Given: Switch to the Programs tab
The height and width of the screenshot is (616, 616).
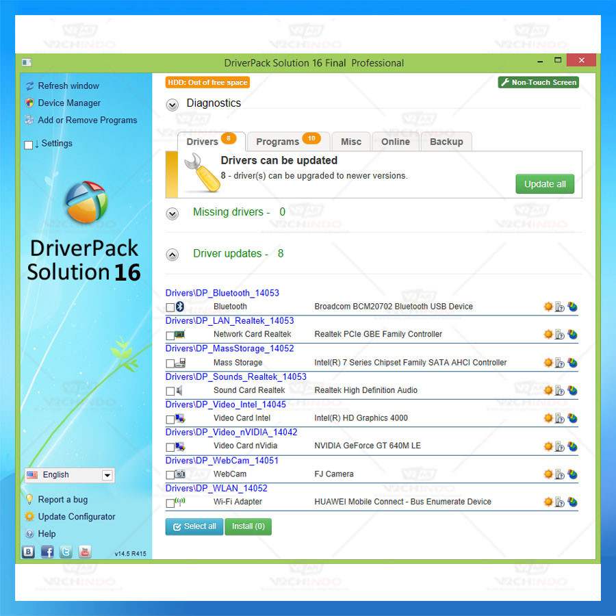Looking at the screenshot, I should click(x=287, y=142).
